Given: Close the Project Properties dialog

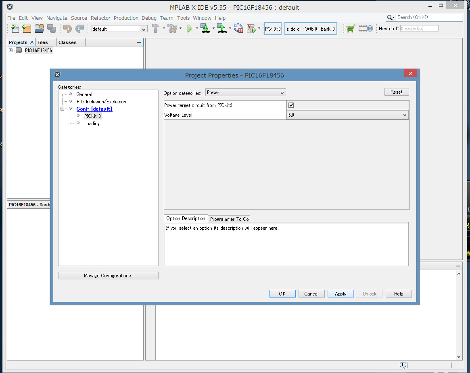Looking at the screenshot, I should click(410, 73).
